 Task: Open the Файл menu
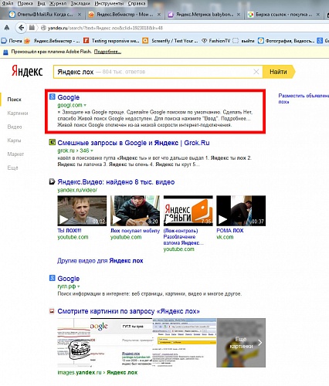point(8,3)
